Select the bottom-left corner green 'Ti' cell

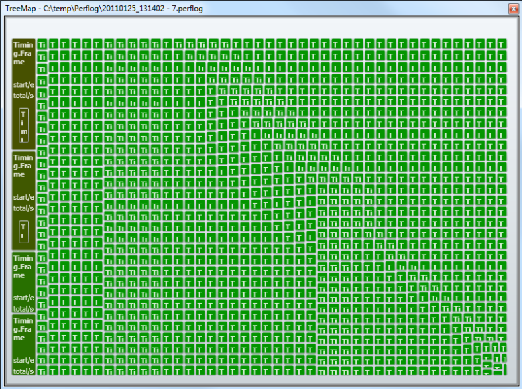point(42,371)
